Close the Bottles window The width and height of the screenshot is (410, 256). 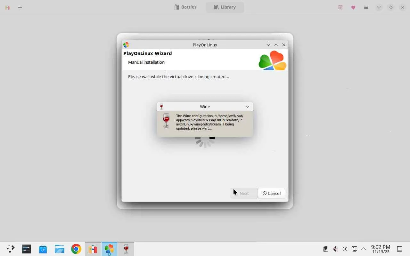(x=403, y=7)
